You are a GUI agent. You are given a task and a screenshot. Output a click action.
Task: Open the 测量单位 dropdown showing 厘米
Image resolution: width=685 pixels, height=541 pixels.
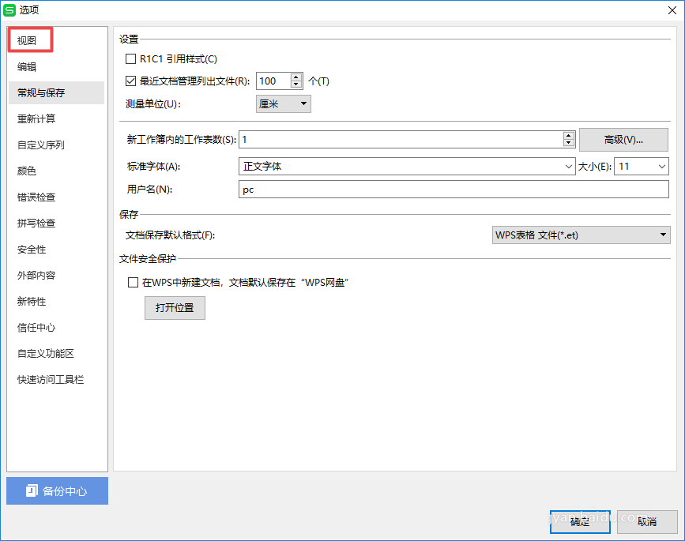[x=282, y=103]
